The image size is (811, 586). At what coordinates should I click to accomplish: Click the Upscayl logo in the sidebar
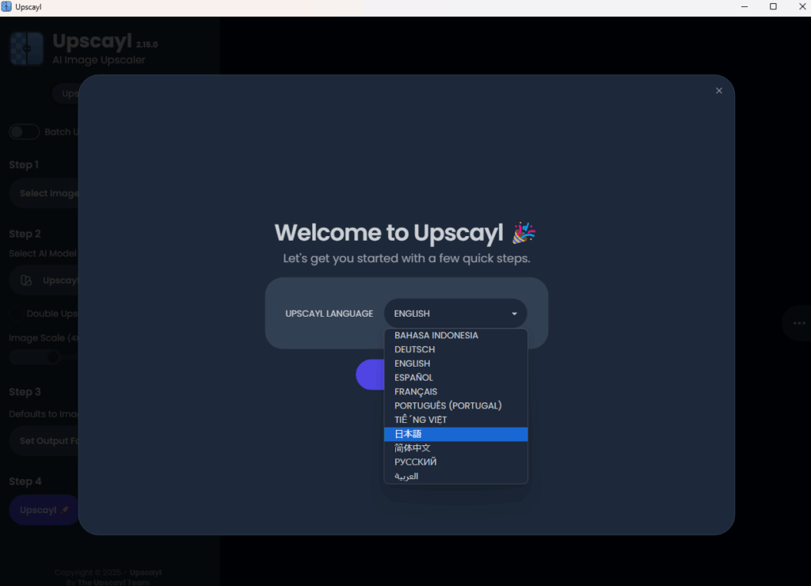[27, 48]
